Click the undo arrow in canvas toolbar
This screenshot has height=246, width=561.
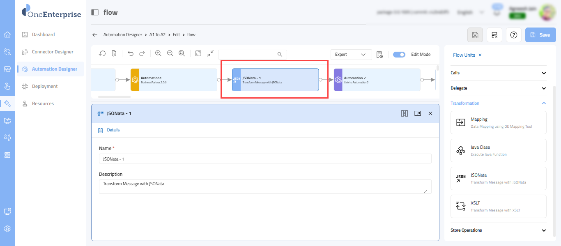point(131,54)
